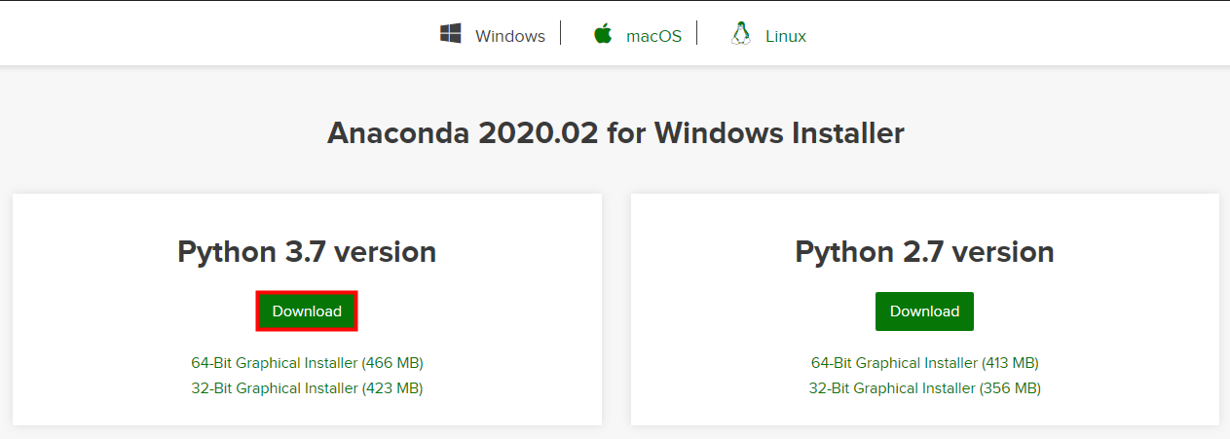This screenshot has height=439, width=1230.
Task: Click the Anaconda 2020.02 for Windows Installer title
Action: pos(615,133)
